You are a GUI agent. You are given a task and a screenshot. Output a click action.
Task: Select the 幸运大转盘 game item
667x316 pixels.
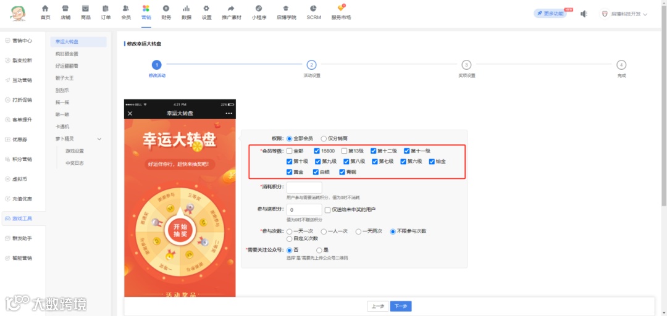(78, 42)
